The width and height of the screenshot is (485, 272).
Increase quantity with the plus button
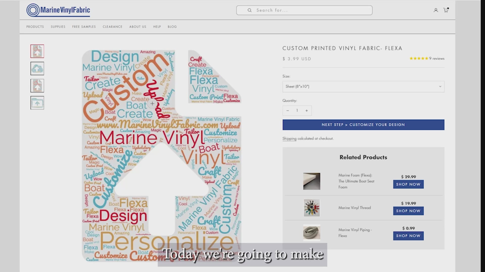click(307, 111)
